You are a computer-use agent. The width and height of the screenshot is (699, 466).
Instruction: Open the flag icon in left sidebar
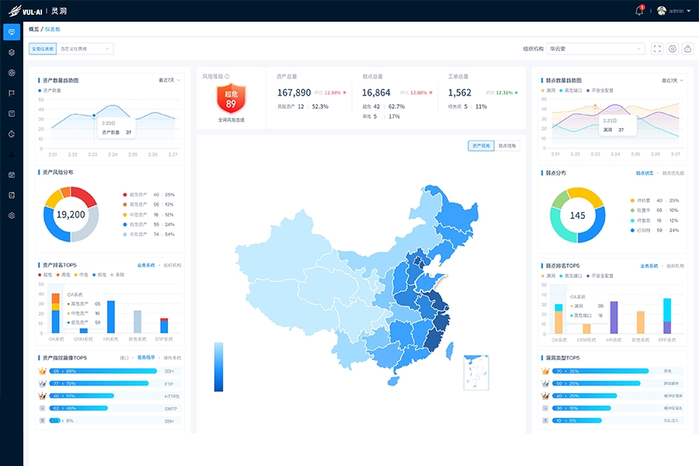point(12,93)
